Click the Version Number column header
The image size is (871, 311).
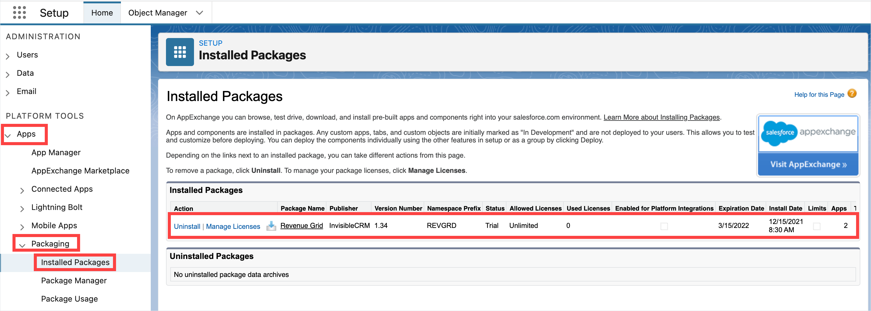click(398, 208)
